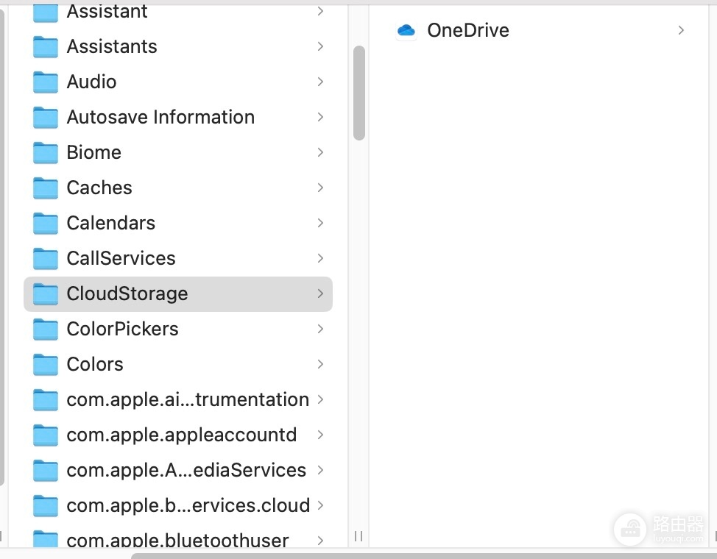Click the folder column vertical scrollbar thumb

359,93
